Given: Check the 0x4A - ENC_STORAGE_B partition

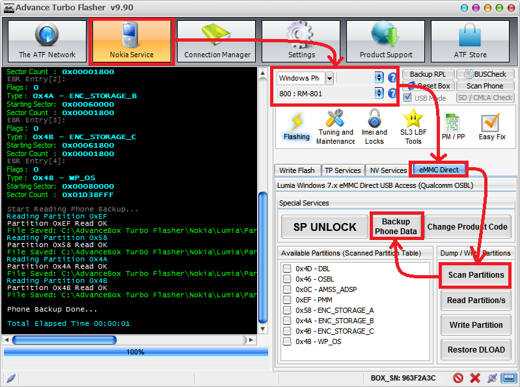Looking at the screenshot, I should click(287, 321).
